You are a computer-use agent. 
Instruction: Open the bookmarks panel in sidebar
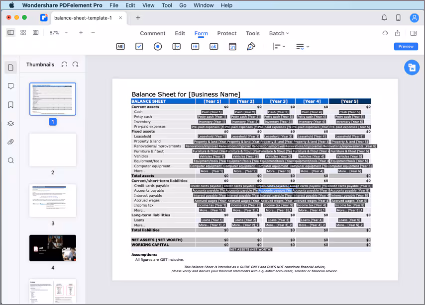10,105
